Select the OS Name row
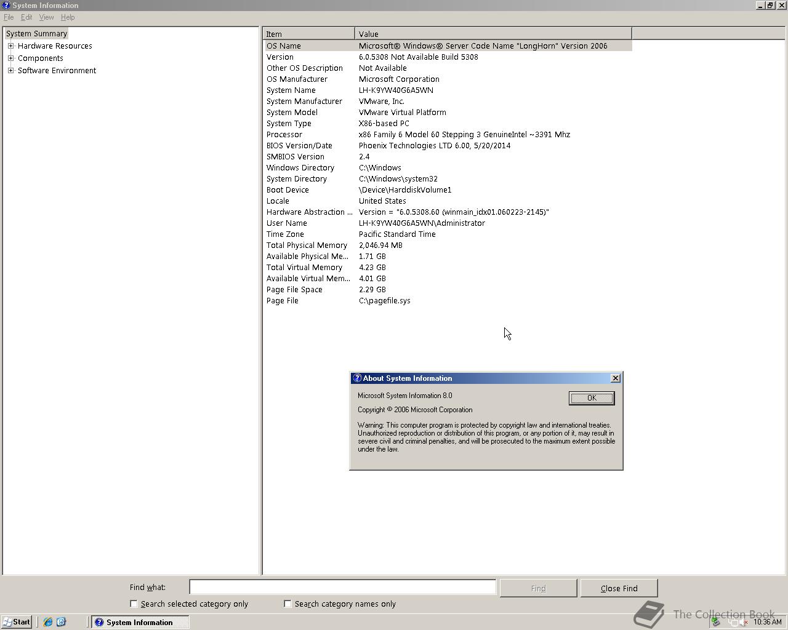Screen dimensions: 788x630 pyautogui.click(x=448, y=46)
